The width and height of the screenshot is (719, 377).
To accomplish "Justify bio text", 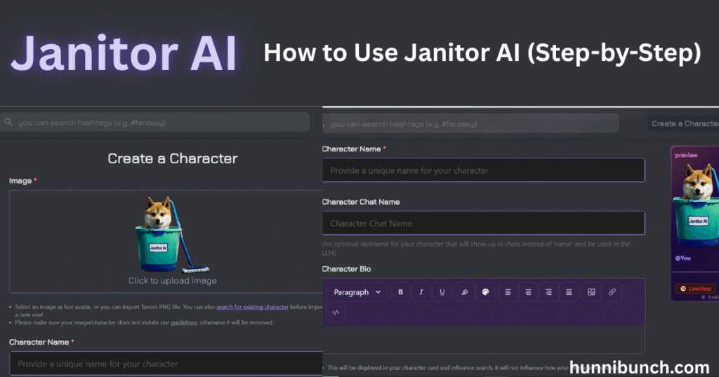I will 569,292.
